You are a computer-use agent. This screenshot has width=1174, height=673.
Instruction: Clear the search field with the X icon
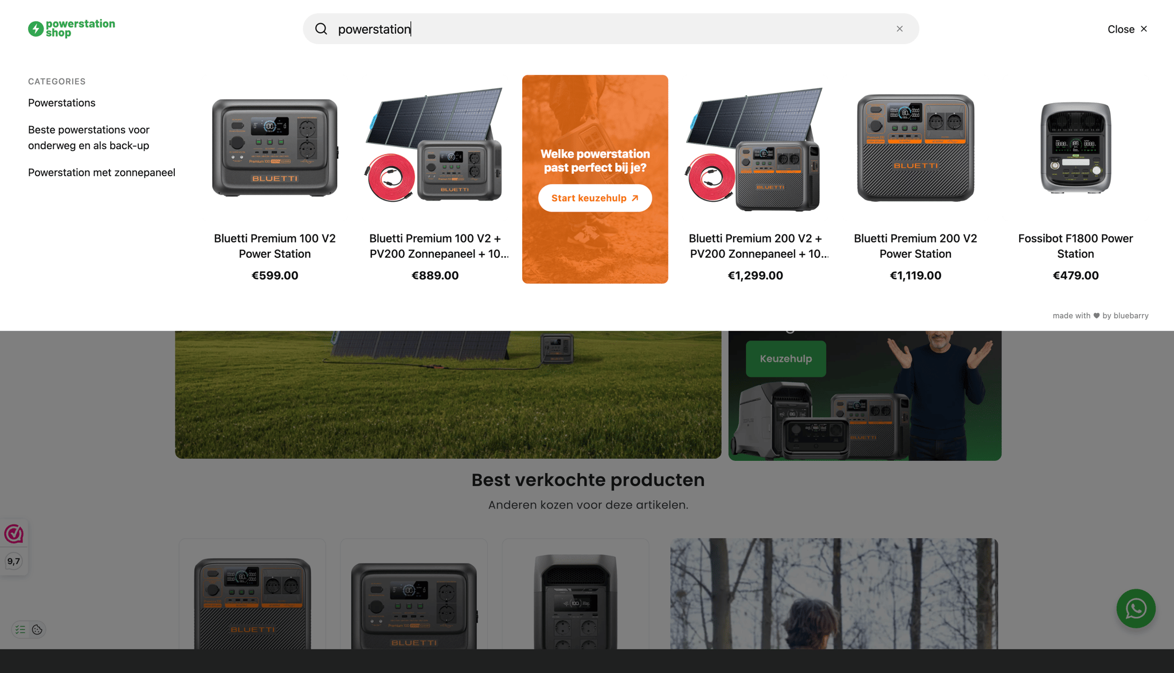tap(899, 29)
